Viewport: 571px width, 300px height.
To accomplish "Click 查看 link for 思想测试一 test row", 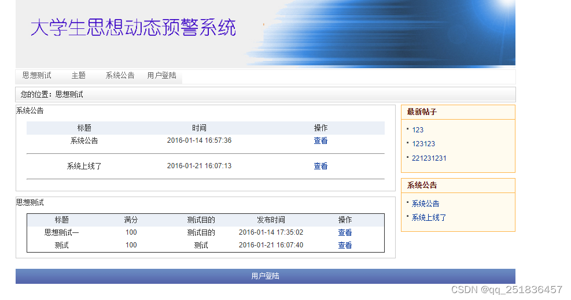I will point(345,233).
